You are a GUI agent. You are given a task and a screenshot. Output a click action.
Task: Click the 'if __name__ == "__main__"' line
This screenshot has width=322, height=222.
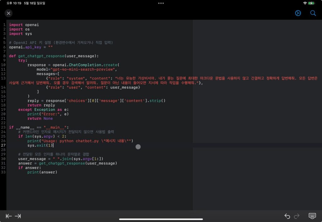tap(39, 128)
